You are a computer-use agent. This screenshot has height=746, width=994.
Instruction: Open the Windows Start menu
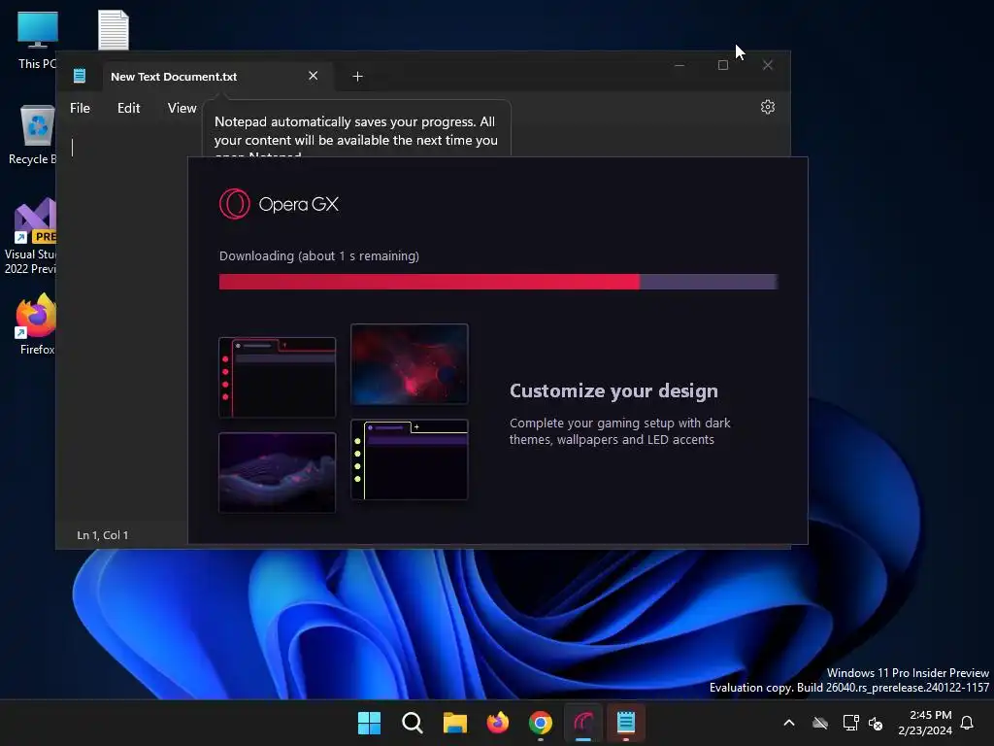[369, 723]
